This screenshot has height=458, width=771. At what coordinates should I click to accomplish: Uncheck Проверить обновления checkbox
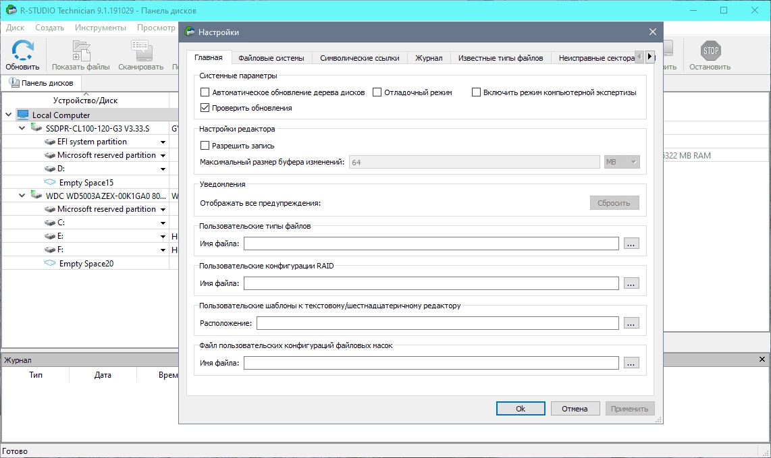[x=205, y=108]
